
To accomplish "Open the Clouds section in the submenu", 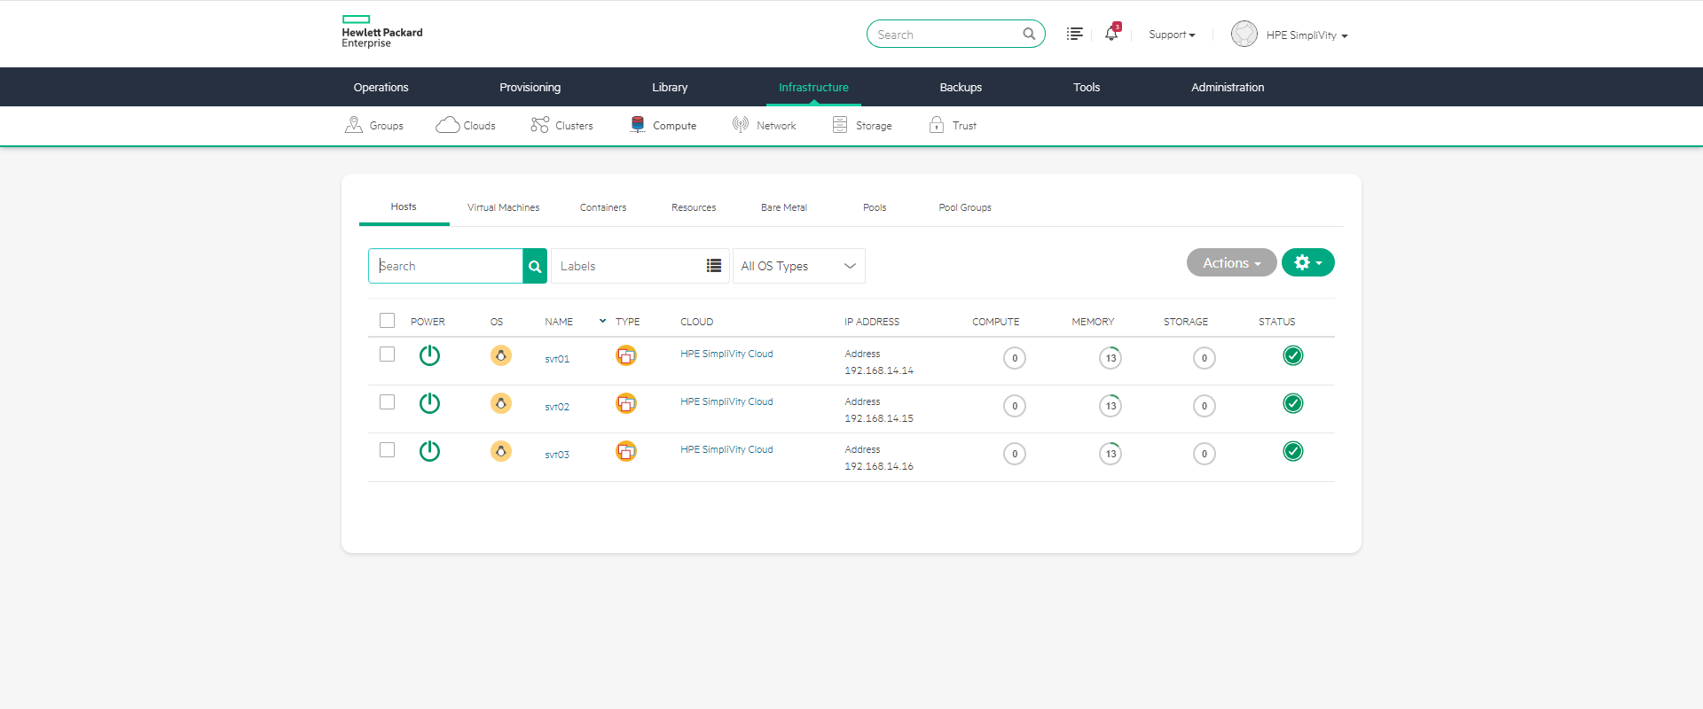I will [x=466, y=125].
